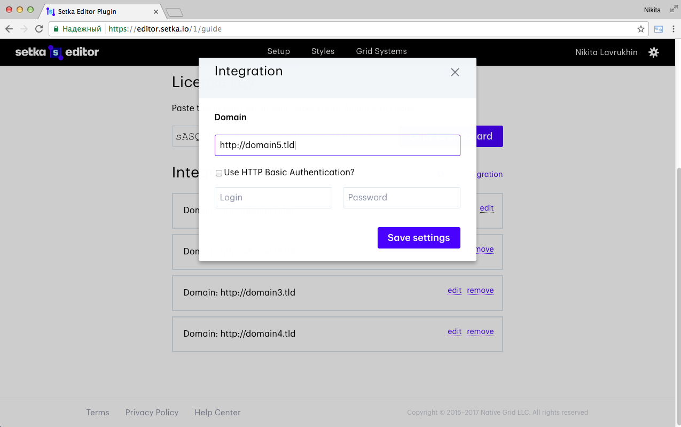681x427 pixels.
Task: Click the Password input field
Action: click(402, 198)
